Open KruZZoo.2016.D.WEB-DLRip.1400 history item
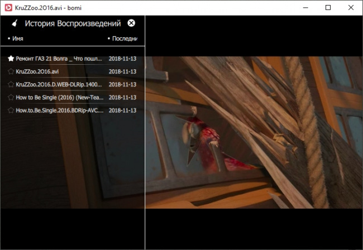This screenshot has height=250, width=363. (x=59, y=84)
